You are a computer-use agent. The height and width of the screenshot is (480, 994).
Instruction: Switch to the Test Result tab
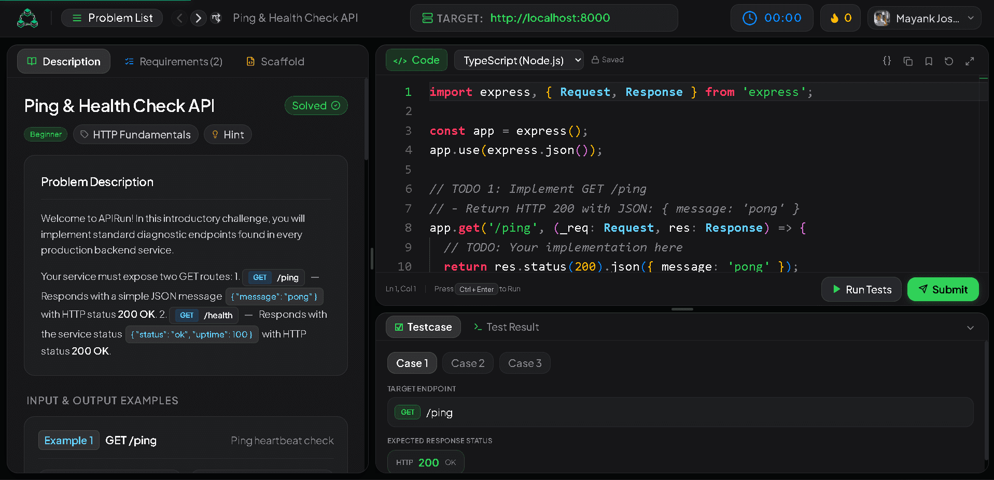click(506, 327)
